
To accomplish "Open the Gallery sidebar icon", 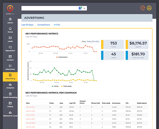I will (x=10, y=103).
